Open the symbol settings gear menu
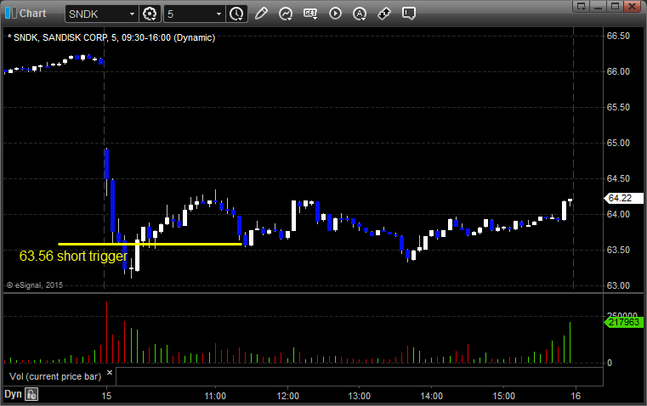 tap(150, 14)
